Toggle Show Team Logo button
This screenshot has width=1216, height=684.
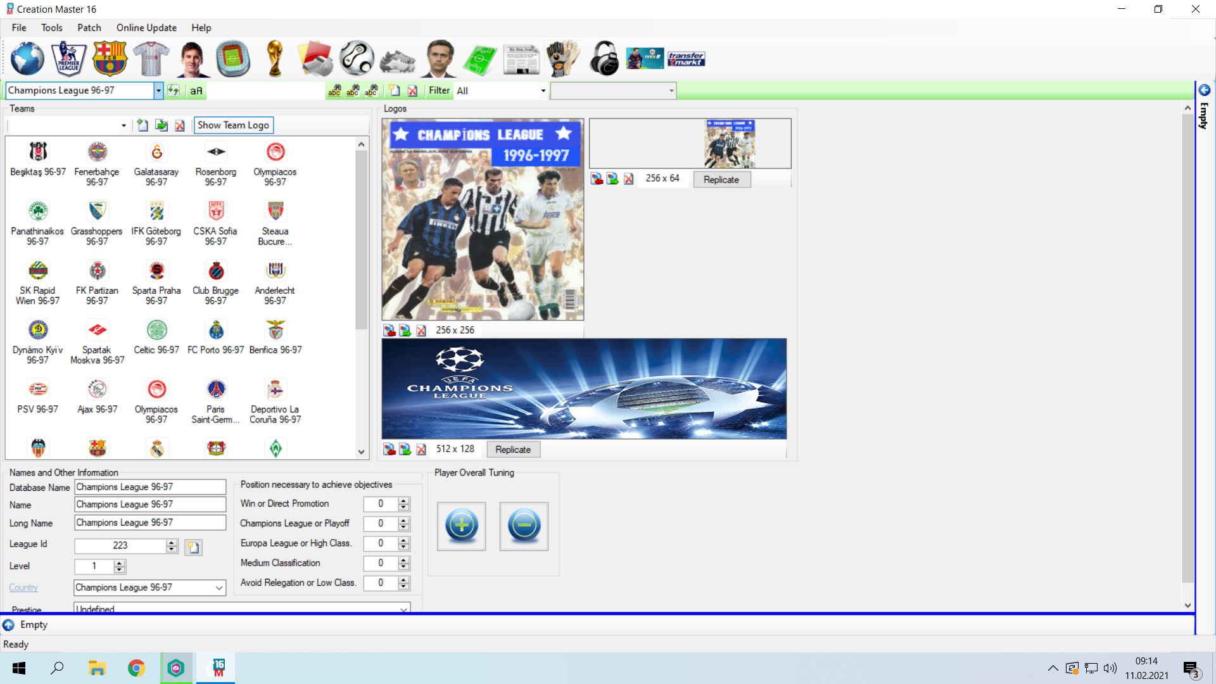[233, 125]
